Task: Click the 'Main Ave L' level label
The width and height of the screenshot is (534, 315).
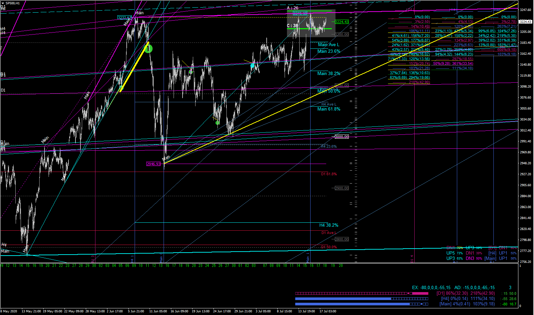Action: point(329,44)
